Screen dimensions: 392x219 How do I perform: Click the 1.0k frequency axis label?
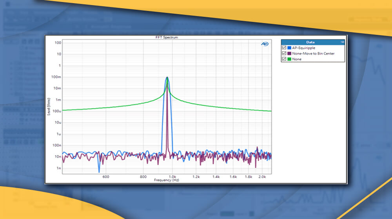coord(172,177)
